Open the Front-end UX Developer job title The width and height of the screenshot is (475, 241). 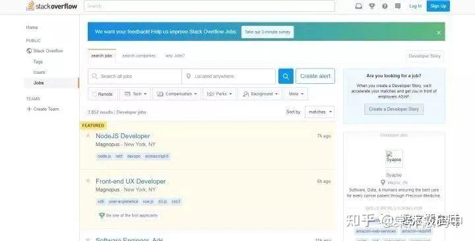click(x=131, y=182)
